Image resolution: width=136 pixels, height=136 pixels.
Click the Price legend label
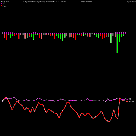click(4, 6)
